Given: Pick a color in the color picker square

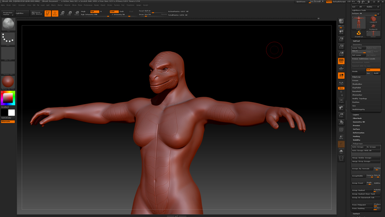Looking at the screenshot, I should click(x=7, y=98).
